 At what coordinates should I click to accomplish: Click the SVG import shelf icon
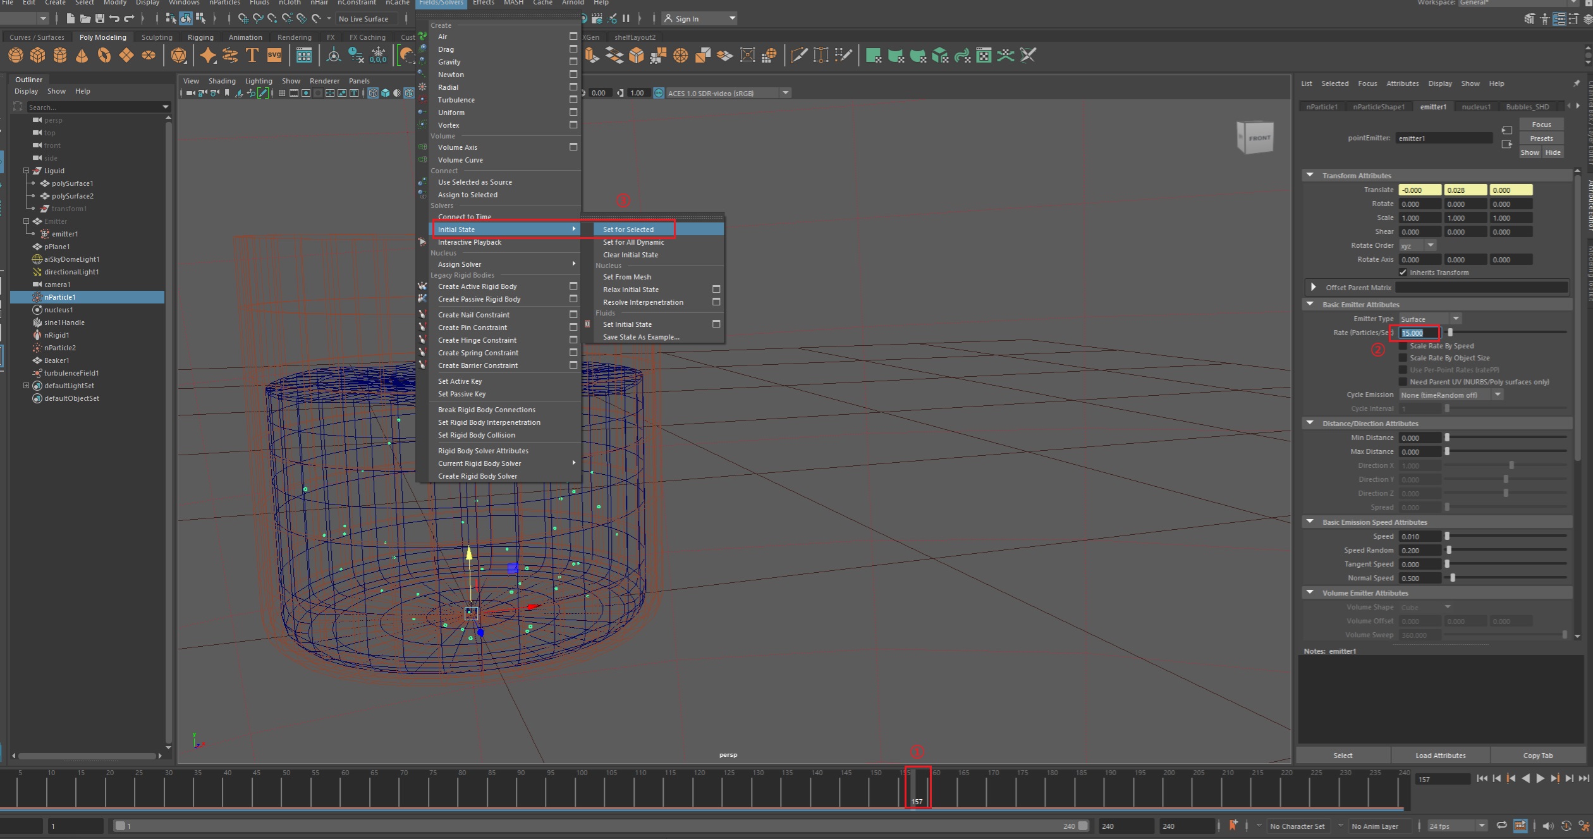274,56
